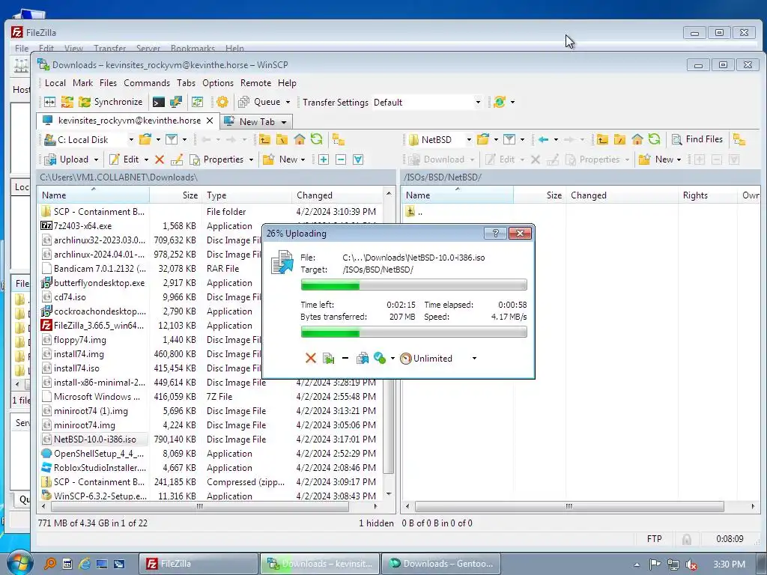Refresh the remote NetBSD panel

(654, 139)
